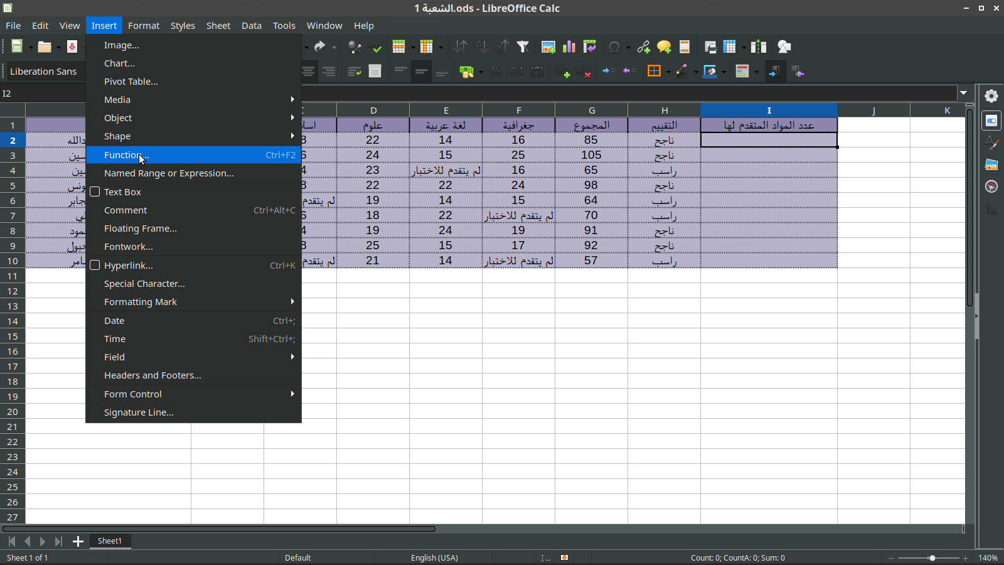Select the Sheet1 tab
This screenshot has width=1004, height=565.
coord(110,541)
